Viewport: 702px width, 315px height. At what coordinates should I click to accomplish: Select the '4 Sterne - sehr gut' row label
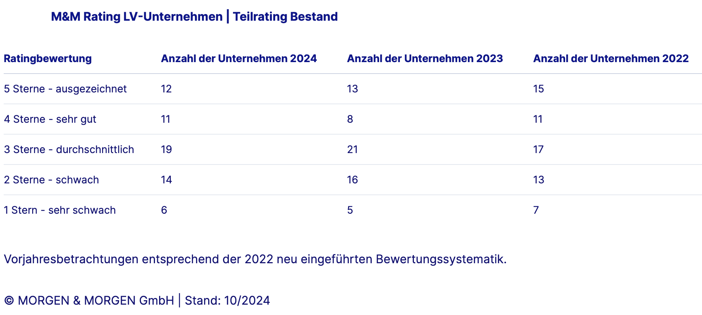pos(50,119)
